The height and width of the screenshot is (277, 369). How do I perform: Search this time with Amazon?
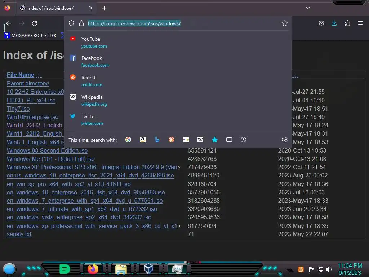(x=143, y=140)
